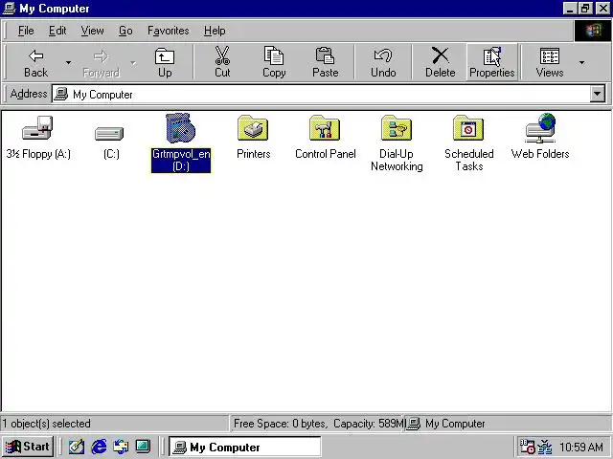Open the File menu
Viewport: 613px width, 459px height.
point(26,31)
